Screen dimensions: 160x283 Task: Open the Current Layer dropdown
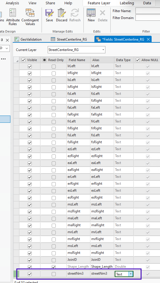(x=77, y=50)
